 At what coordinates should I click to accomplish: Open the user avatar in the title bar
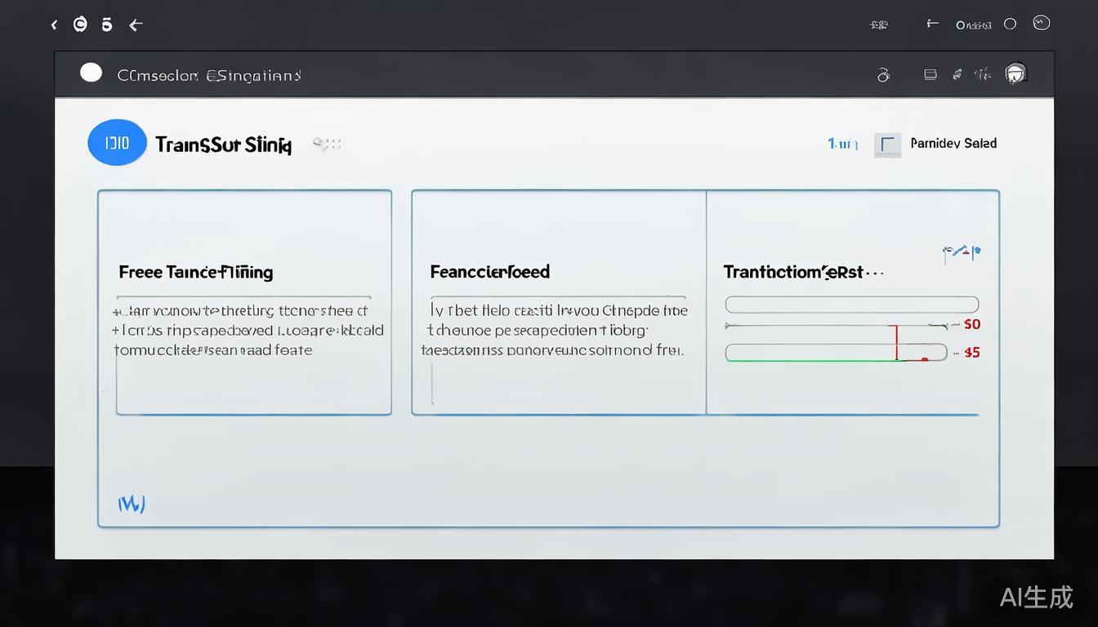coord(1015,73)
